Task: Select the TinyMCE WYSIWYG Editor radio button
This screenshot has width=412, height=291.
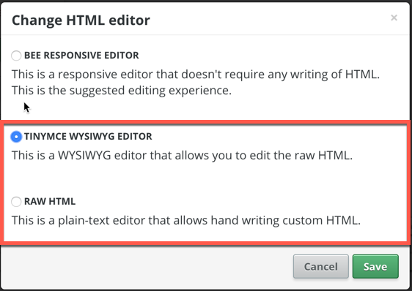Action: coord(16,137)
